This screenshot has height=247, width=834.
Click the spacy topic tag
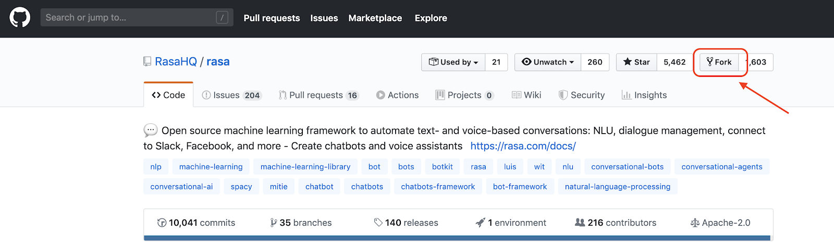pos(241,187)
